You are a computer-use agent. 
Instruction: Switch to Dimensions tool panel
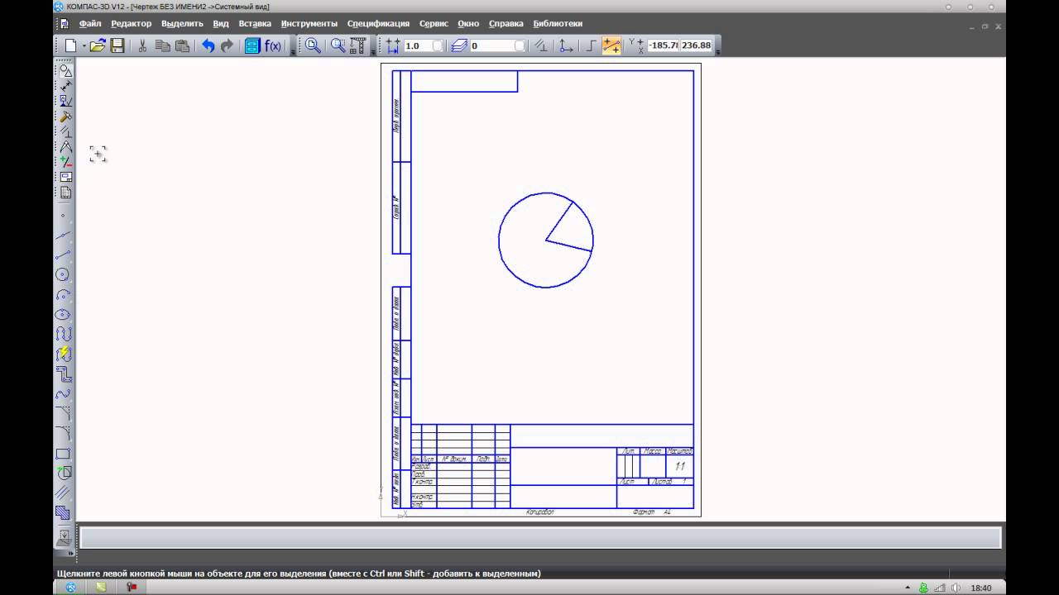pyautogui.click(x=65, y=86)
